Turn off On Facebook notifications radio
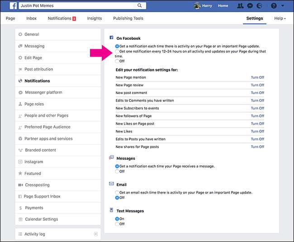 pos(118,61)
